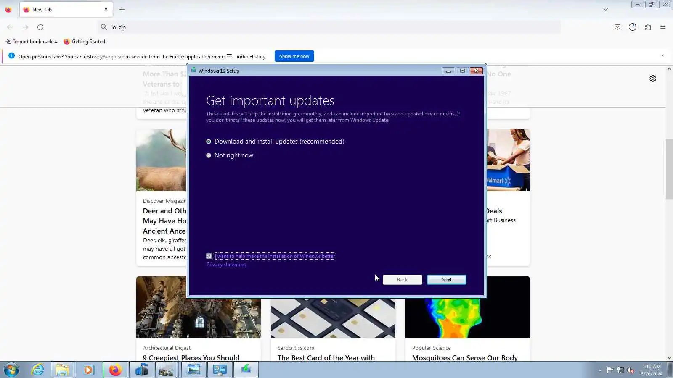Viewport: 673px width, 378px height.
Task: Open the Windows Start menu
Action: (x=11, y=370)
